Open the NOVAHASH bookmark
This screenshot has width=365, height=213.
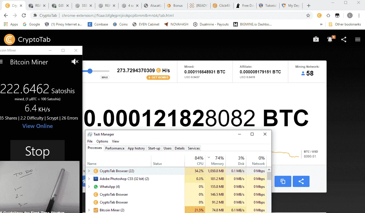click(x=176, y=24)
